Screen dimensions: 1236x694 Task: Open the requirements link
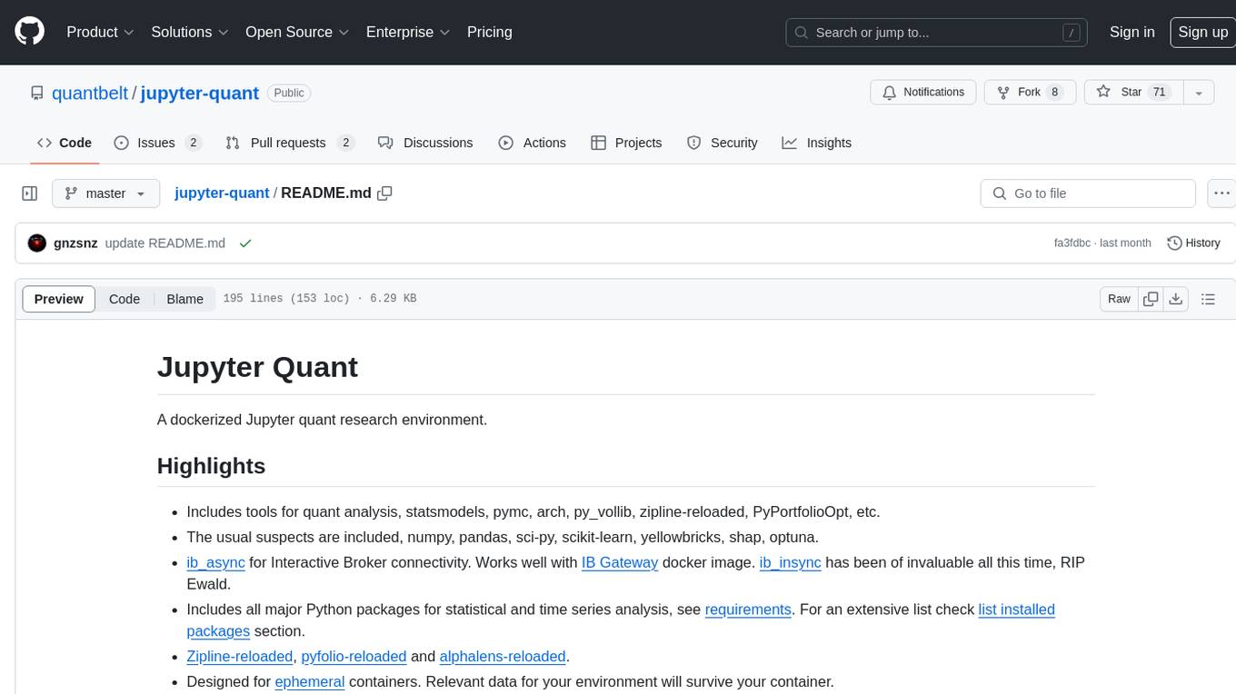tap(748, 610)
